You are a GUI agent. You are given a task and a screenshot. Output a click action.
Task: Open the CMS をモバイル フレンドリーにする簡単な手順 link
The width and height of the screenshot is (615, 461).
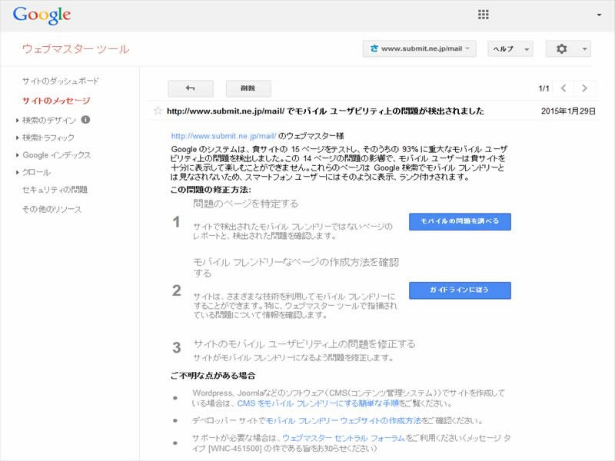[318, 403]
